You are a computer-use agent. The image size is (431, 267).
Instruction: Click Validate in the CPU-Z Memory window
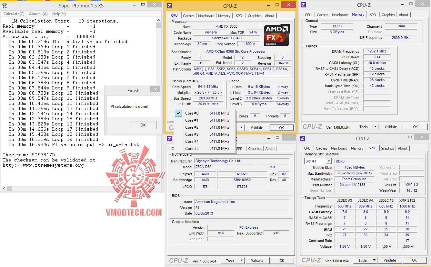pyautogui.click(x=391, y=127)
